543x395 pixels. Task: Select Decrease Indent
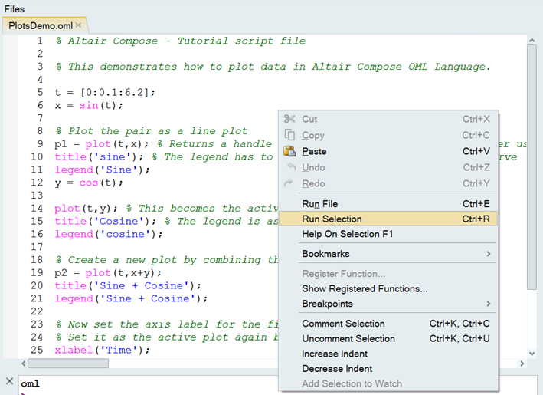tap(337, 368)
